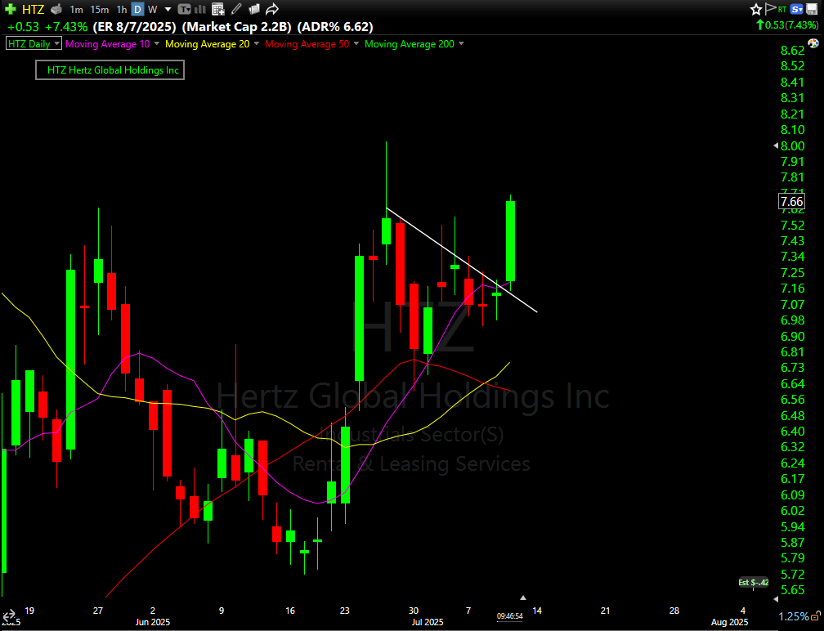Image resolution: width=824 pixels, height=631 pixels.
Task: Open Moving Average 20 dropdown arrow
Action: tap(257, 43)
